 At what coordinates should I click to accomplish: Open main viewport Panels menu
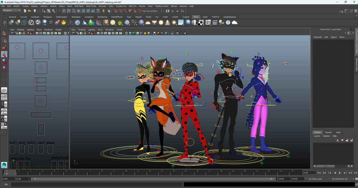pos(119,30)
